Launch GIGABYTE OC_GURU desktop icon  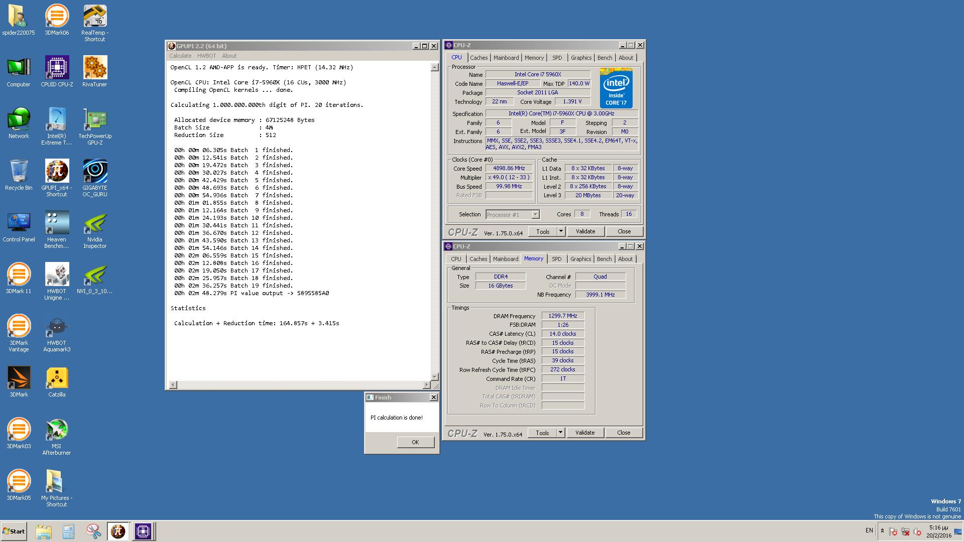click(x=95, y=178)
